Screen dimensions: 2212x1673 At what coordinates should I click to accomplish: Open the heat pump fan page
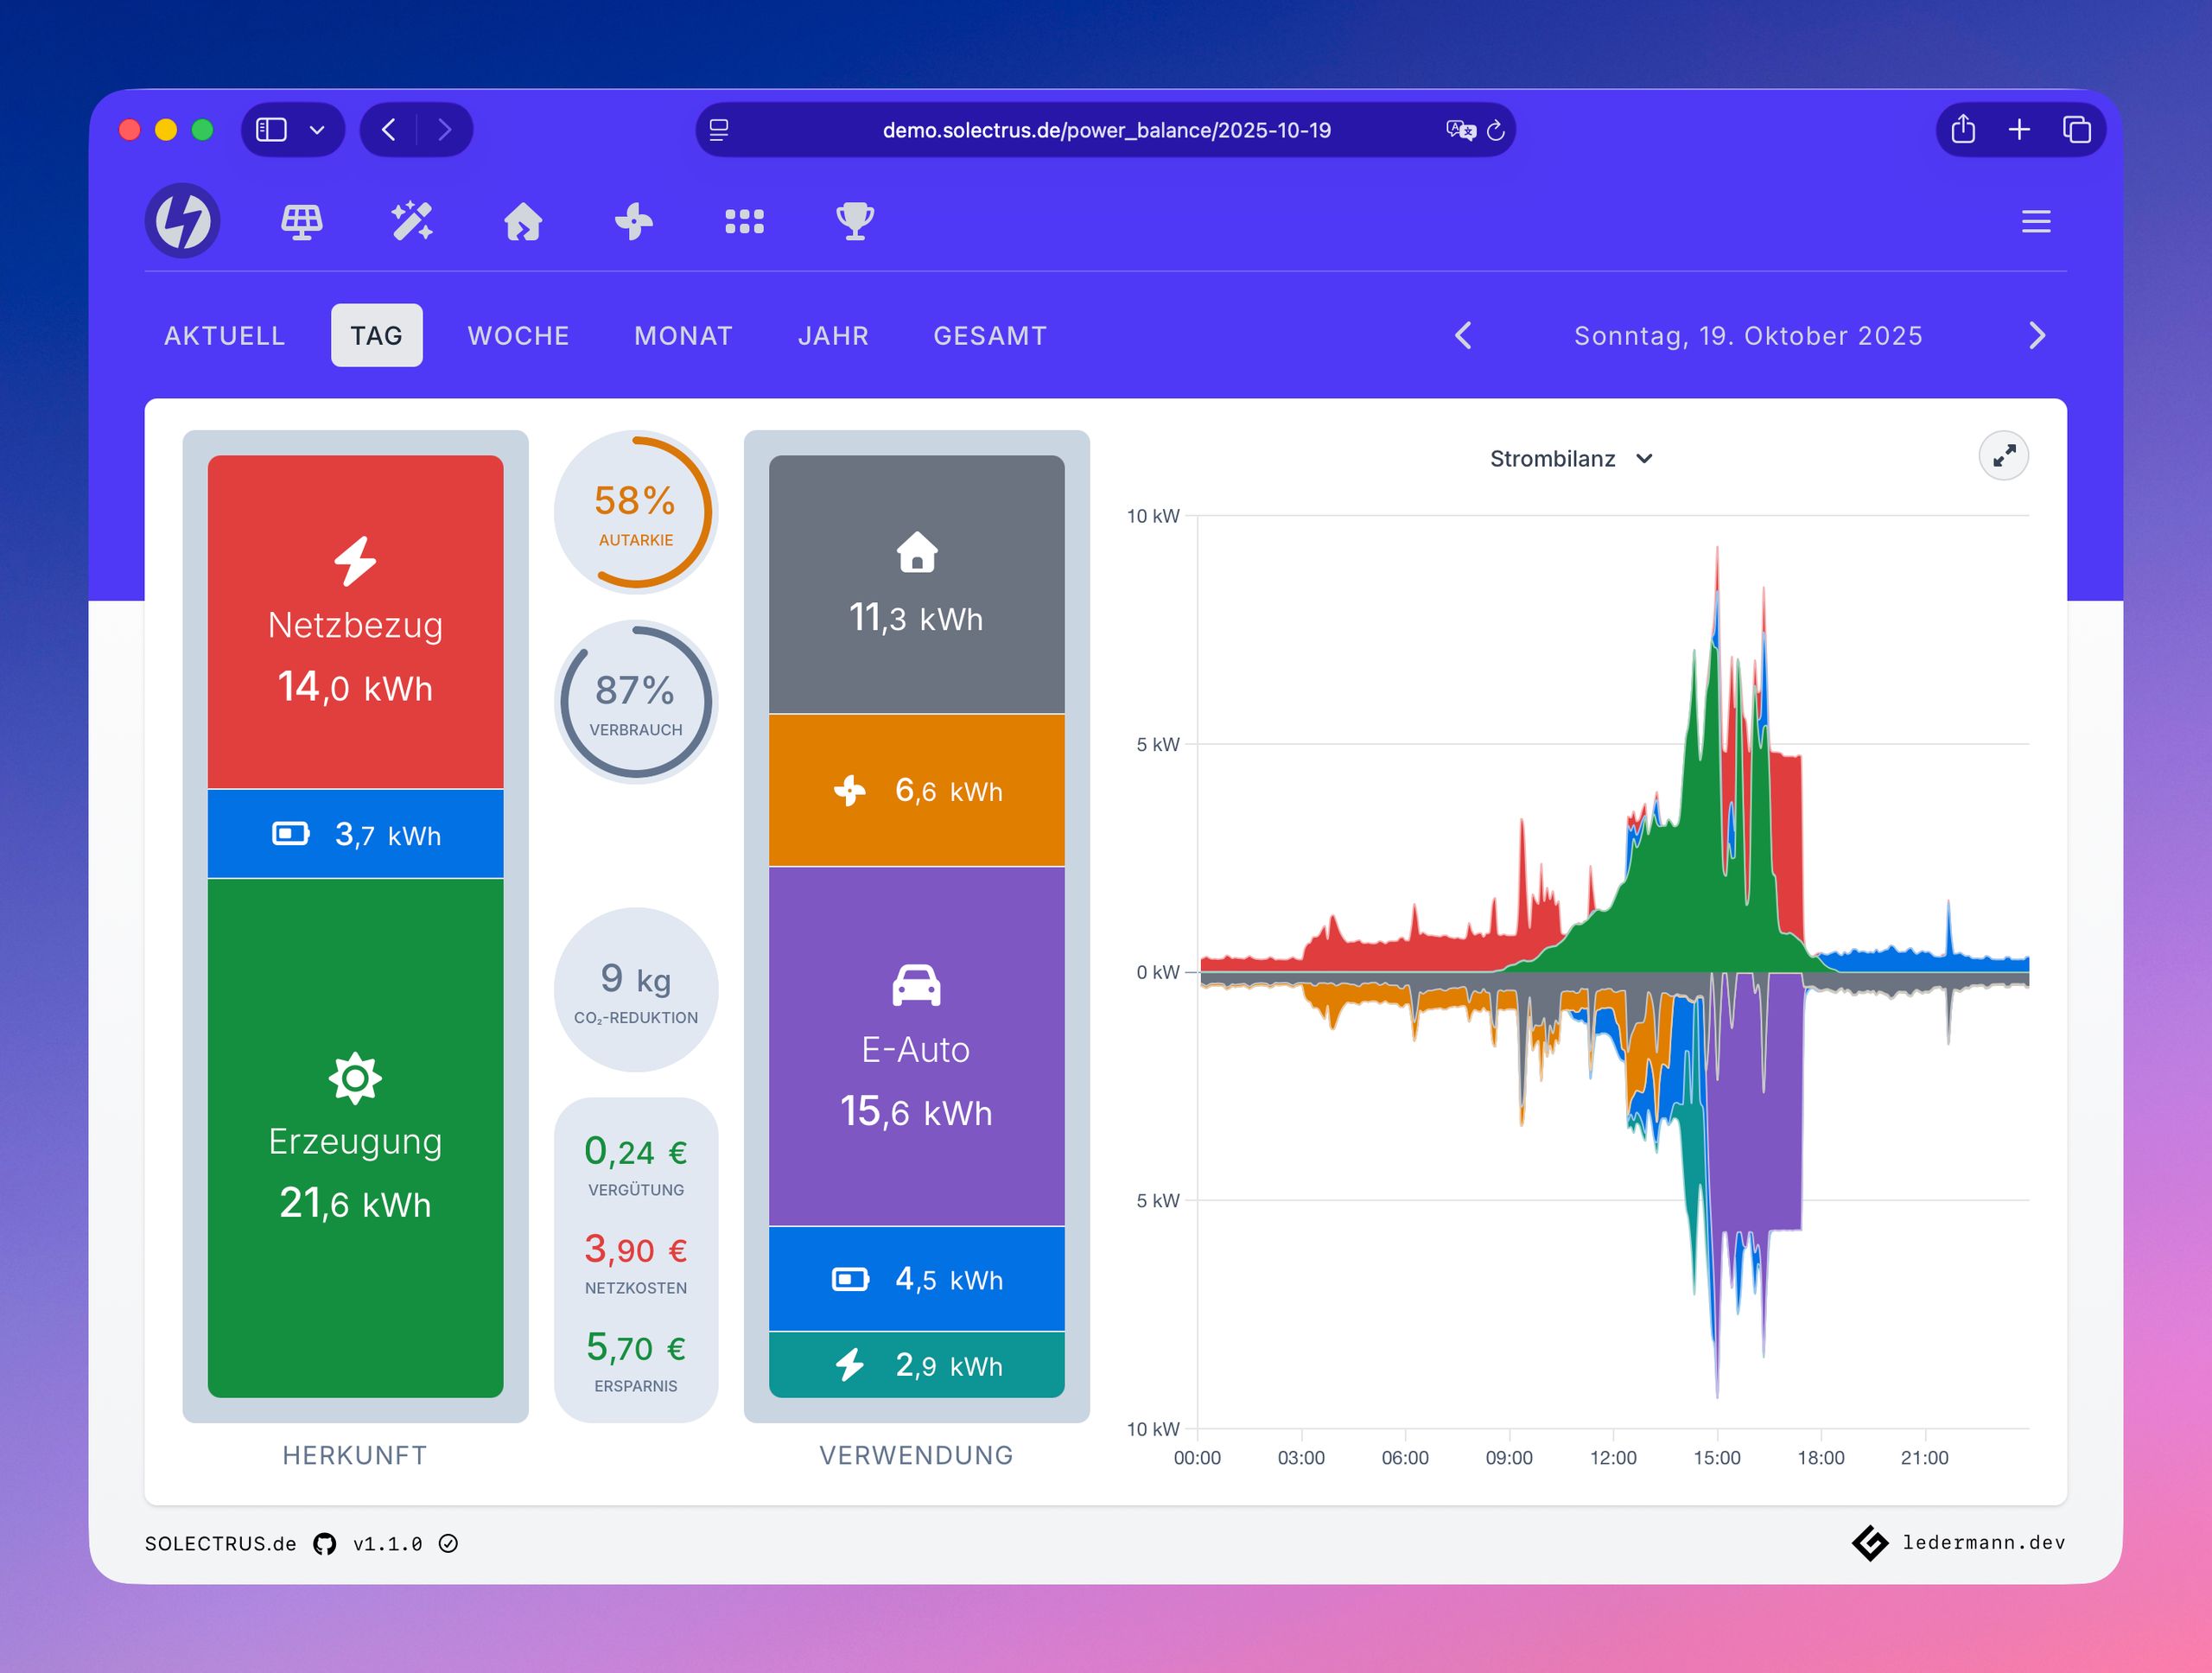pos(634,221)
